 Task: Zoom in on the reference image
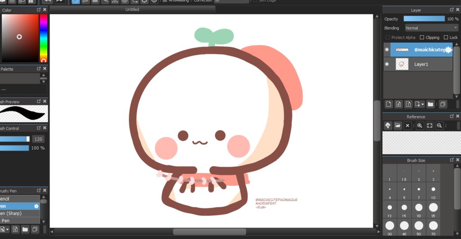click(x=420, y=126)
